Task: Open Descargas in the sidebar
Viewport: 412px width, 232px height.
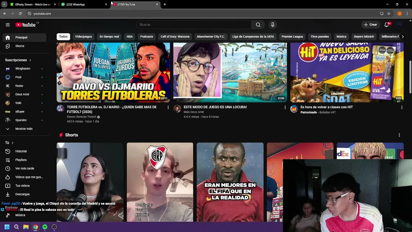Action: pos(24,194)
